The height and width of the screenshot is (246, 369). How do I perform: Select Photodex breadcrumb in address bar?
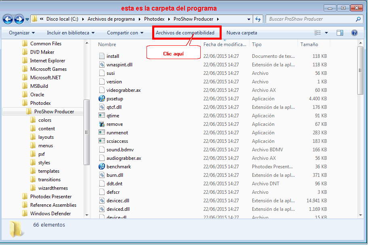coord(154,19)
